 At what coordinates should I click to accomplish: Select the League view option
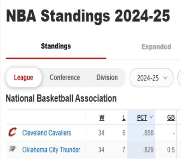point(24,78)
